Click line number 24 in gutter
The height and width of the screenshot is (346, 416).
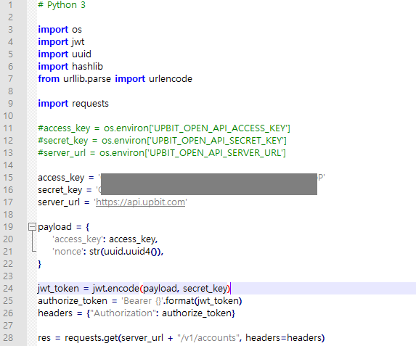tap(8, 289)
